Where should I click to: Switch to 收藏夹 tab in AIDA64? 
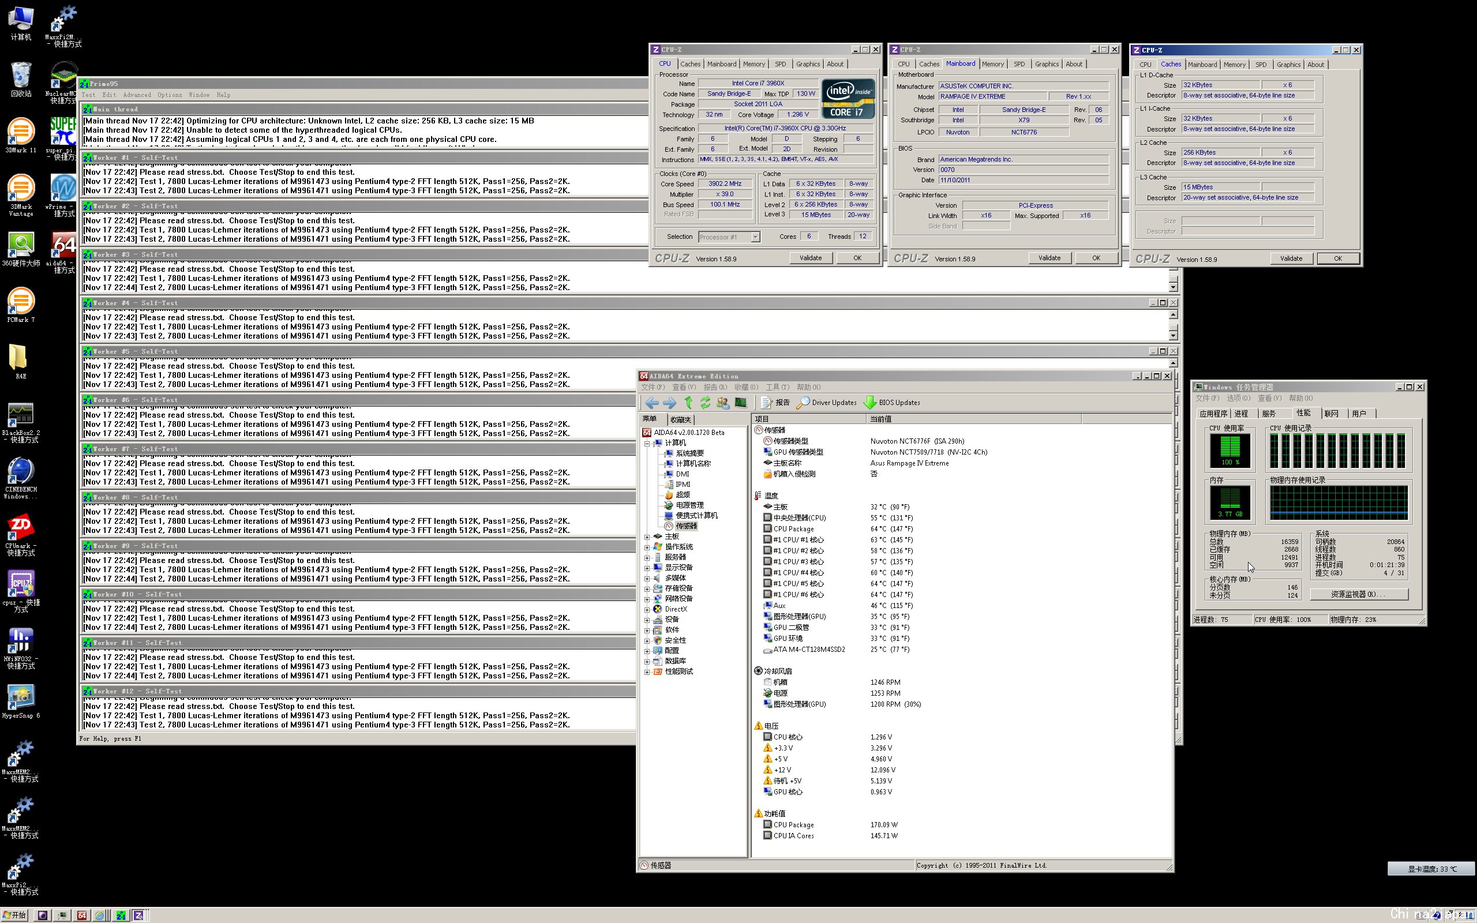tap(680, 419)
